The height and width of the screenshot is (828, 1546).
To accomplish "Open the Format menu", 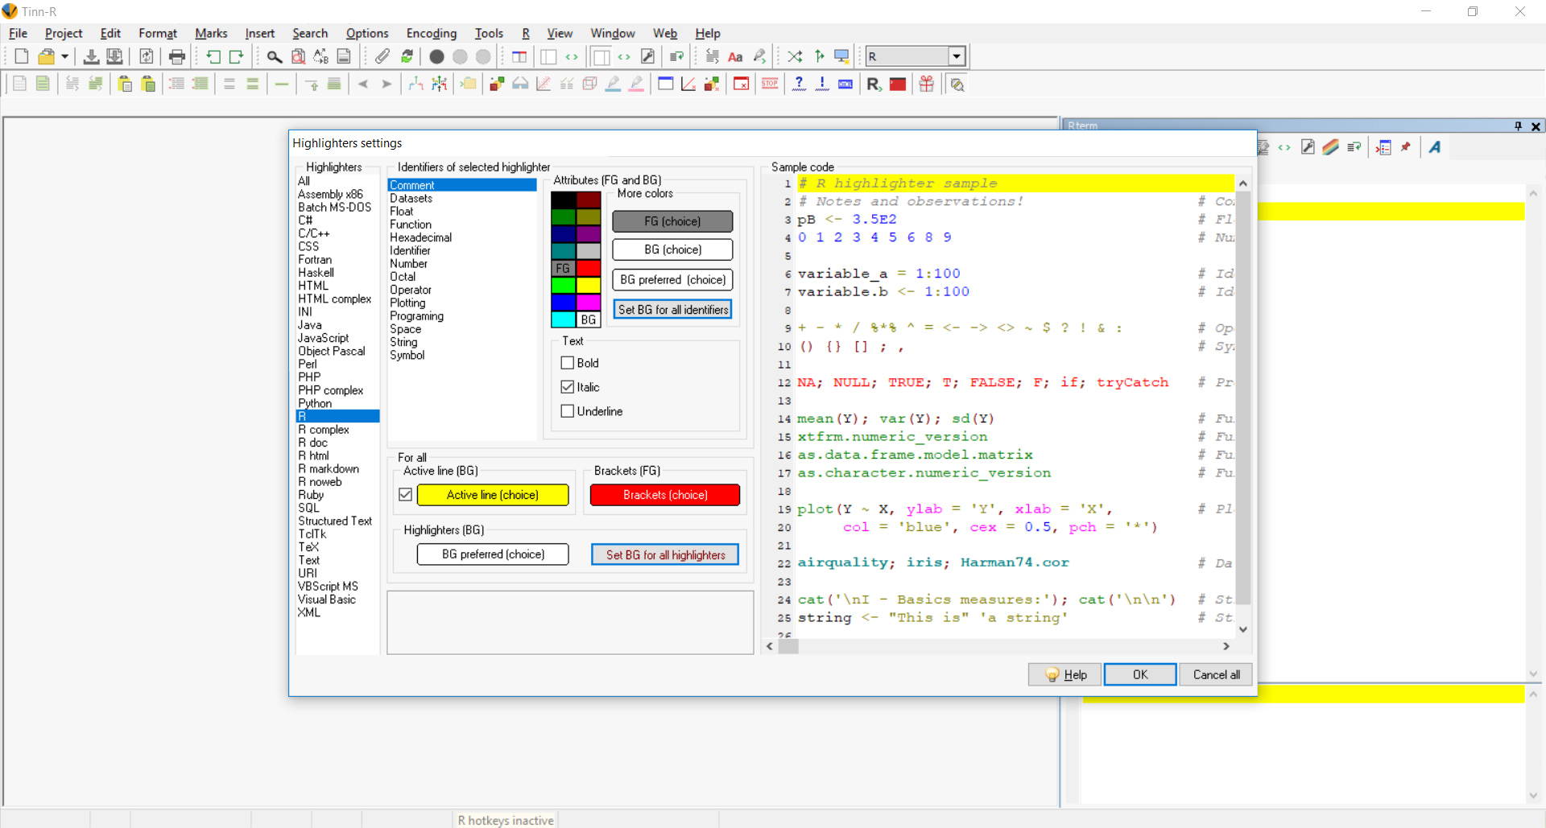I will click(158, 33).
